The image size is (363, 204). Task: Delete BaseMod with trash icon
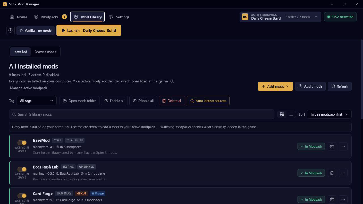(332, 146)
